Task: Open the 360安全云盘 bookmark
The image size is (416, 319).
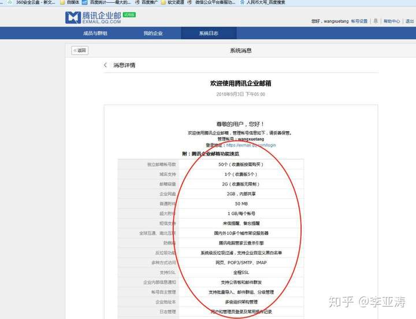Action: (32, 2)
